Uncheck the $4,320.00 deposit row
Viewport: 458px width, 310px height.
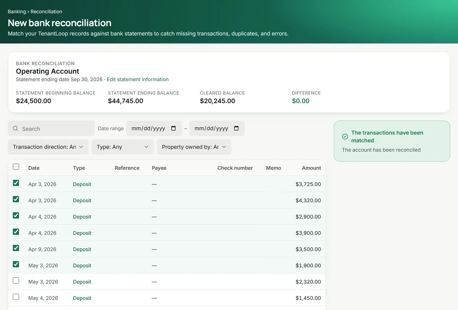16,199
